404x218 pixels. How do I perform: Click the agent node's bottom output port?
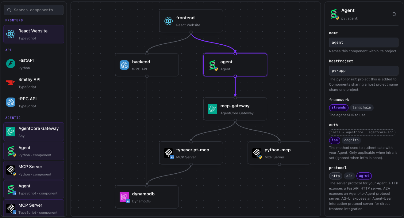pos(235,76)
